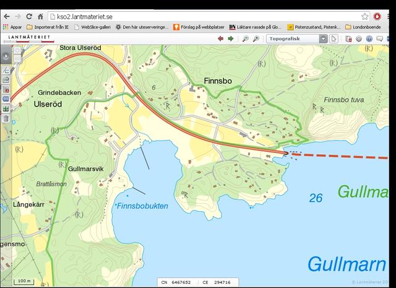Viewport: 396px width, 288px height.
Task: Select the pointer cursor tool
Action: tap(334, 38)
